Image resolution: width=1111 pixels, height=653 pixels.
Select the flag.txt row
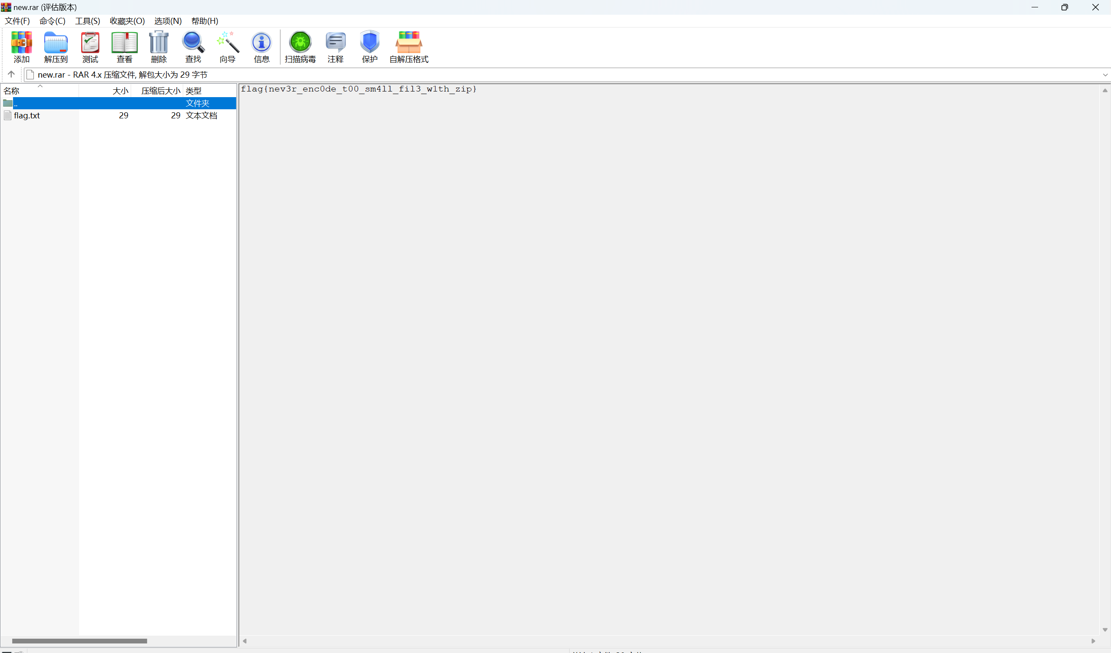119,115
